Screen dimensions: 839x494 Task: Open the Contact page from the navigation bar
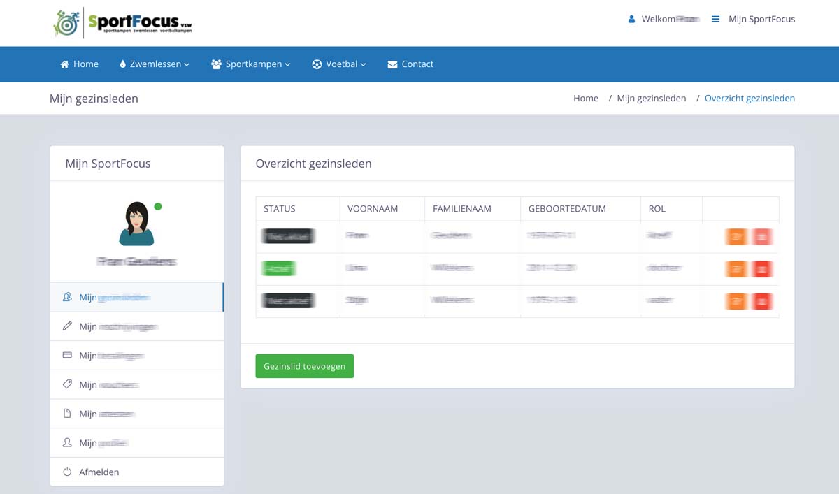(410, 64)
